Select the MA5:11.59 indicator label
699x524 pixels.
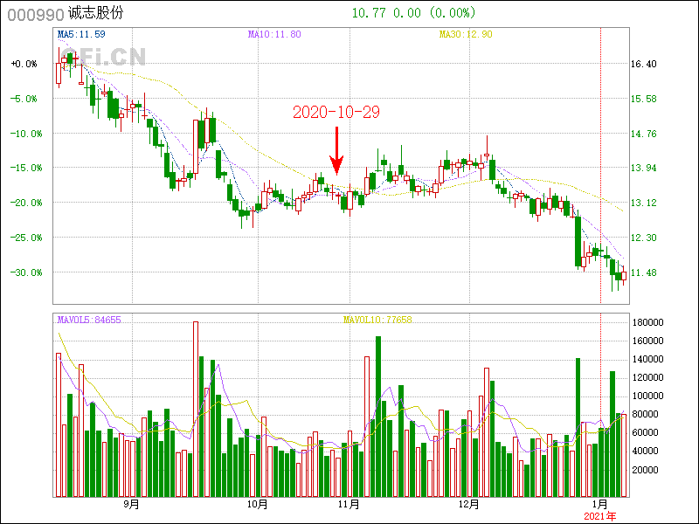pyautogui.click(x=81, y=34)
